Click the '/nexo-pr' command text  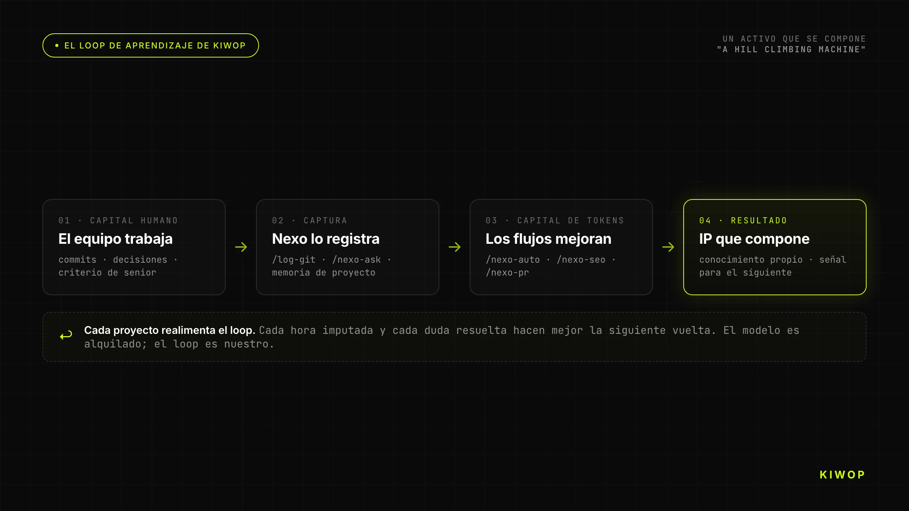click(507, 273)
